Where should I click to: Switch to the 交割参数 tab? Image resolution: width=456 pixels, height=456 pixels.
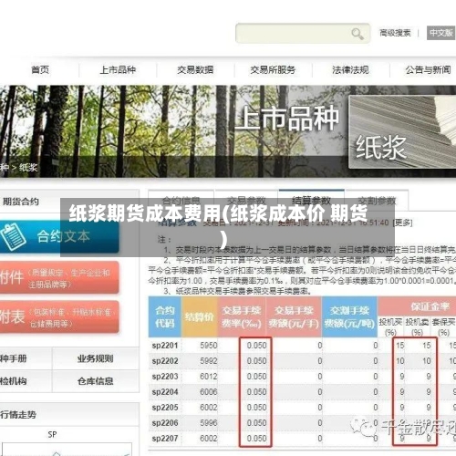pos(377,201)
